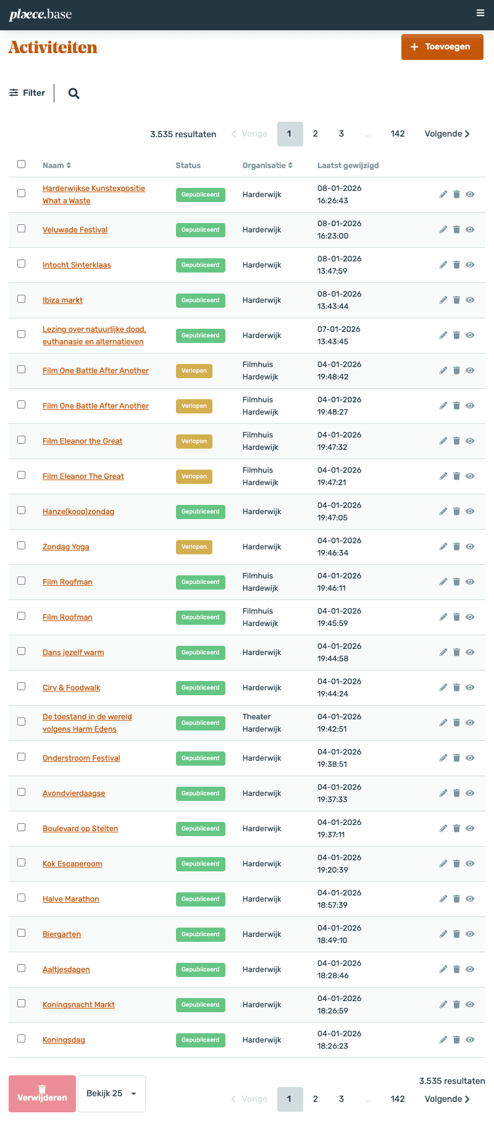Delete Biergarten using trash icon
494x1121 pixels.
click(x=457, y=934)
